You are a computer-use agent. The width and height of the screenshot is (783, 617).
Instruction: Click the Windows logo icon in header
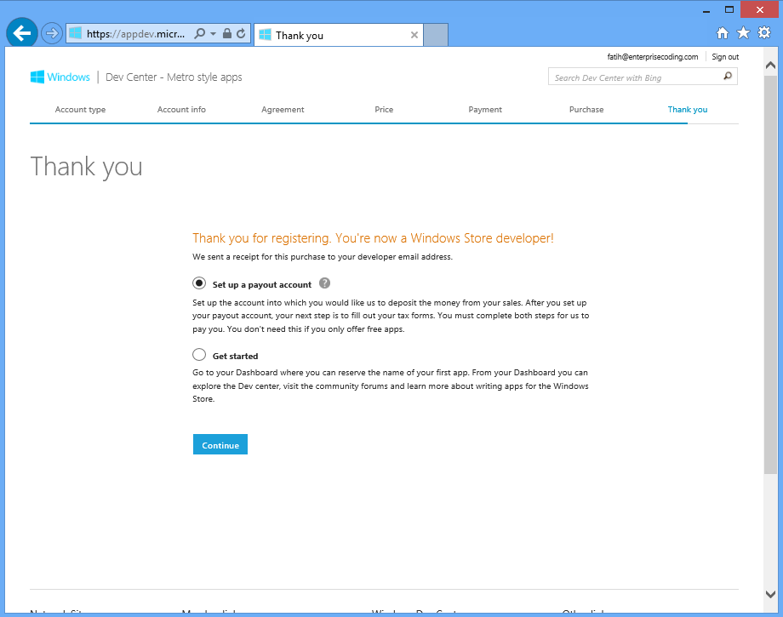click(x=37, y=77)
